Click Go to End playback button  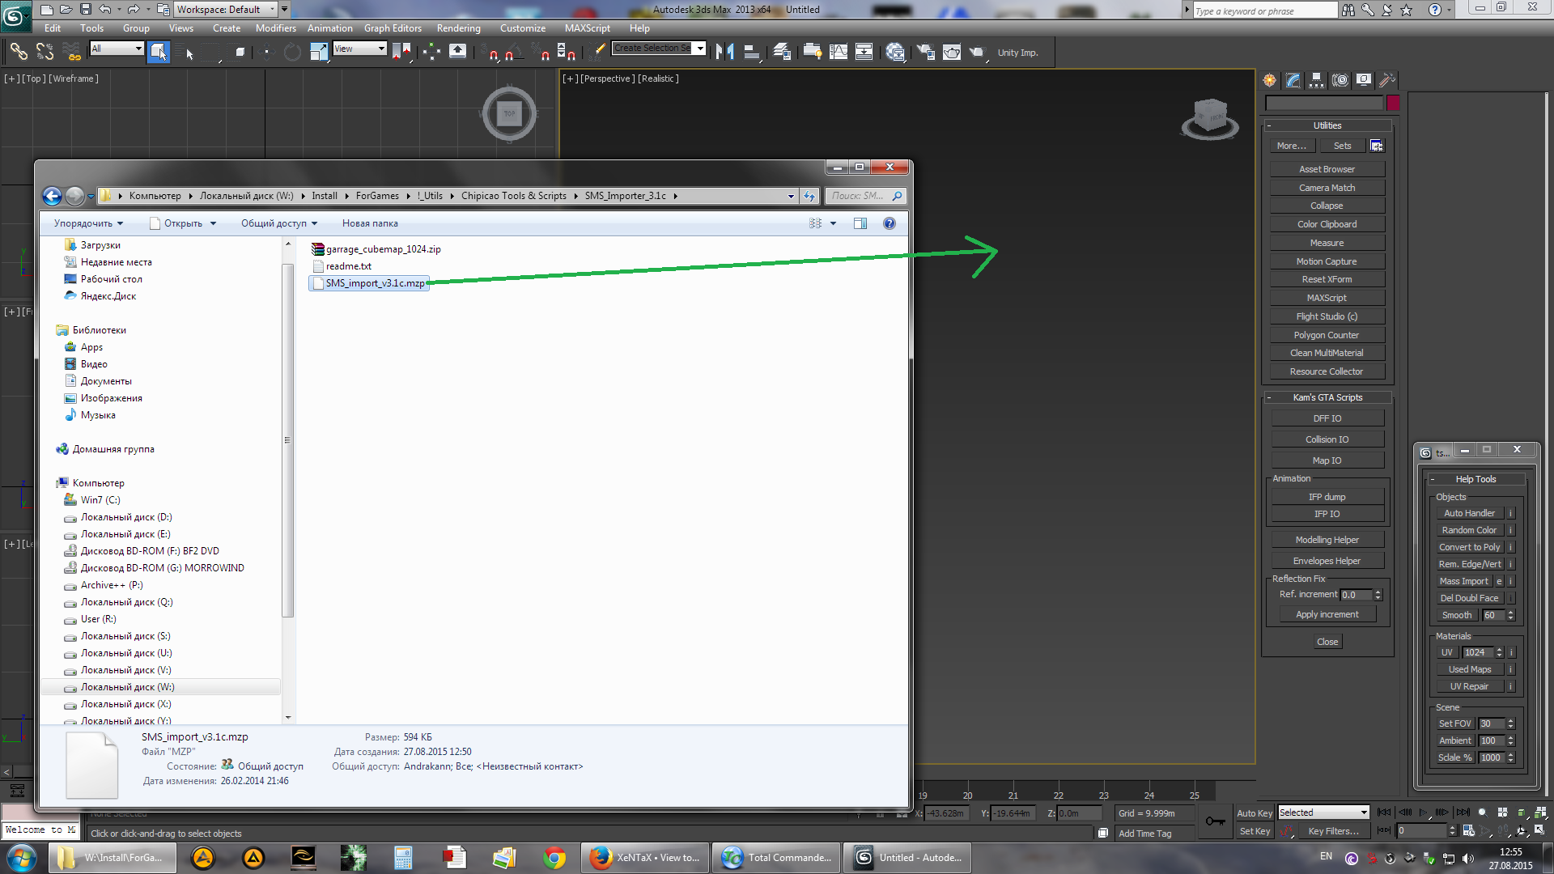click(1463, 812)
